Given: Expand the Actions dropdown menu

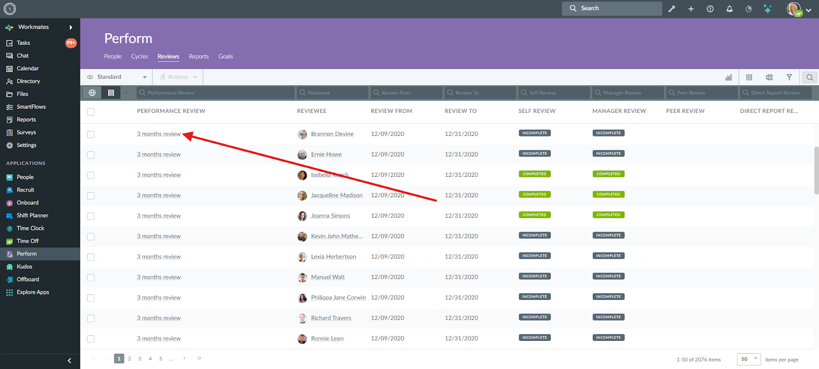Looking at the screenshot, I should coord(178,77).
